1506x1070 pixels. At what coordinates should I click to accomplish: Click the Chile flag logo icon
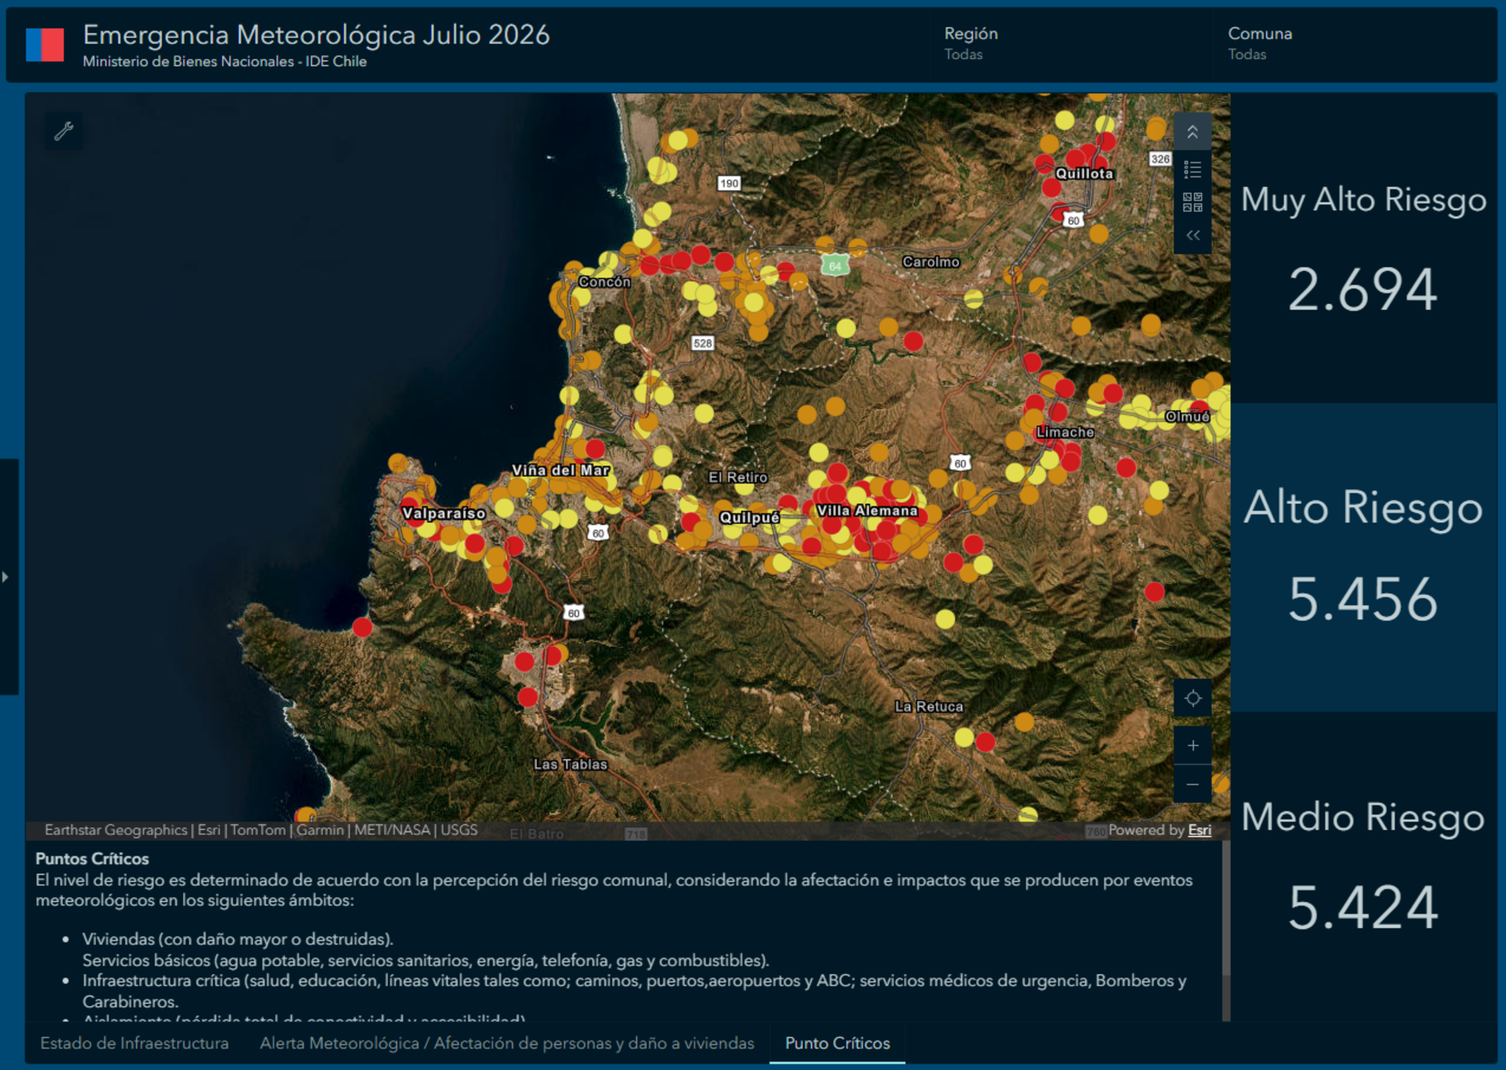click(45, 45)
